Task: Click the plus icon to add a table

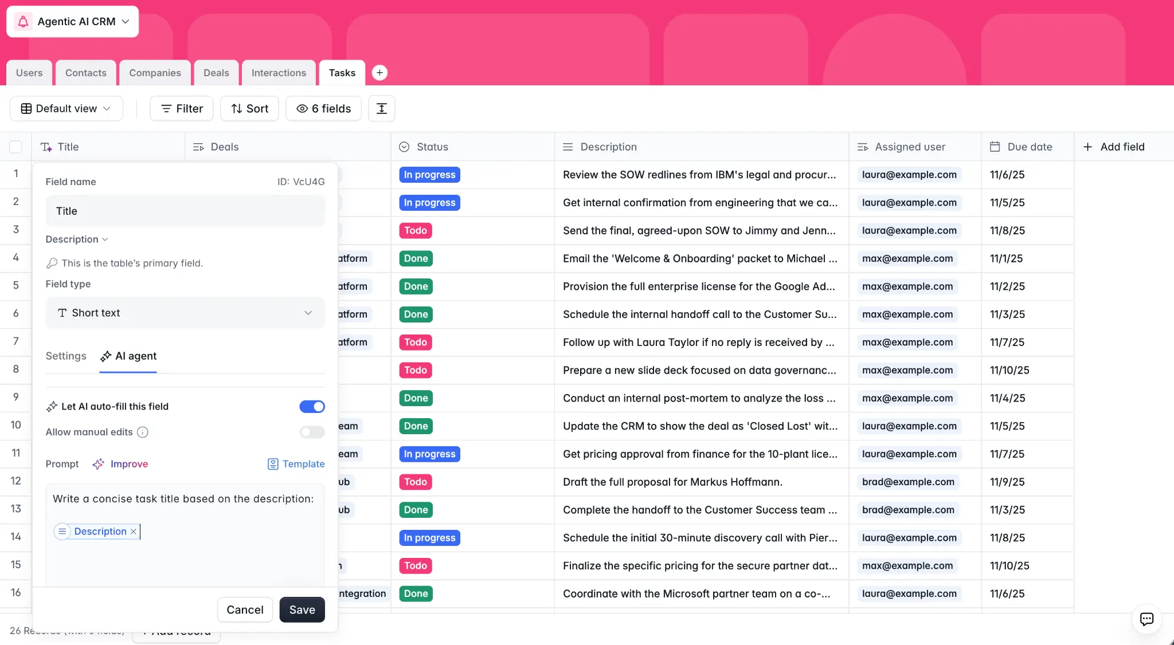Action: [379, 73]
